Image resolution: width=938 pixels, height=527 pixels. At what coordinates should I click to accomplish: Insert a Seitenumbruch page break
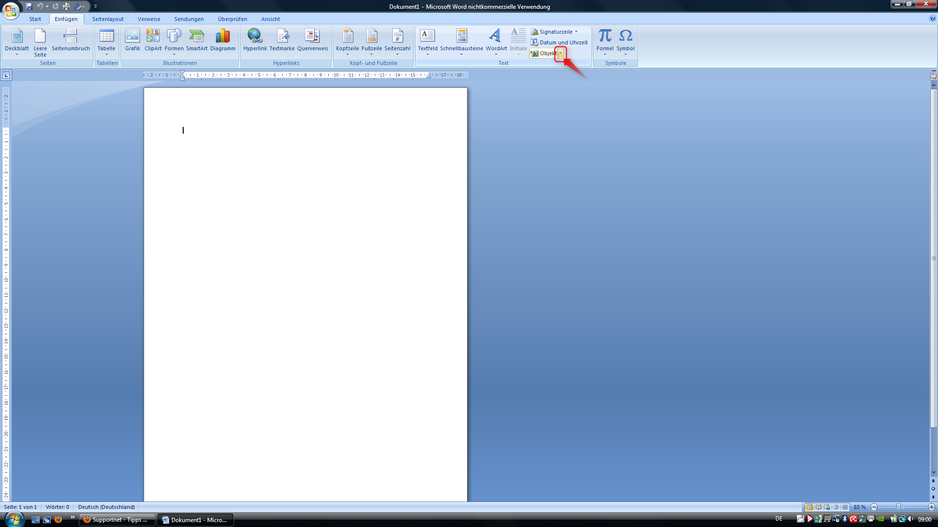click(71, 40)
